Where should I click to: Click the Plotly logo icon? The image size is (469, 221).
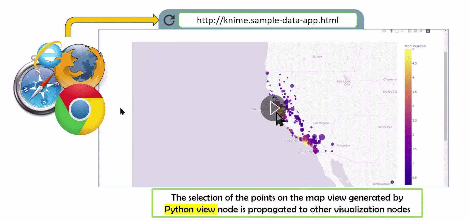(x=428, y=31)
